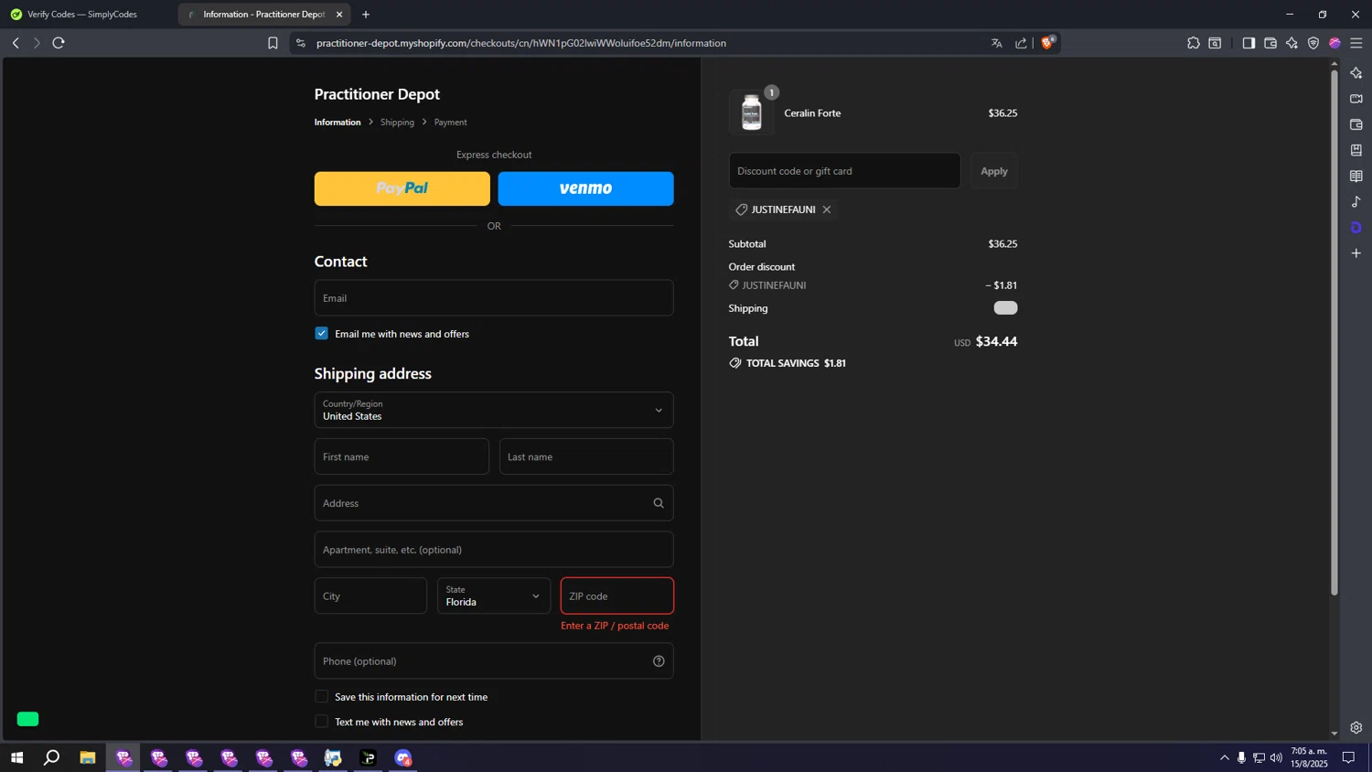
Task: Remove JUSTINEFAUNI discount code
Action: click(x=827, y=209)
